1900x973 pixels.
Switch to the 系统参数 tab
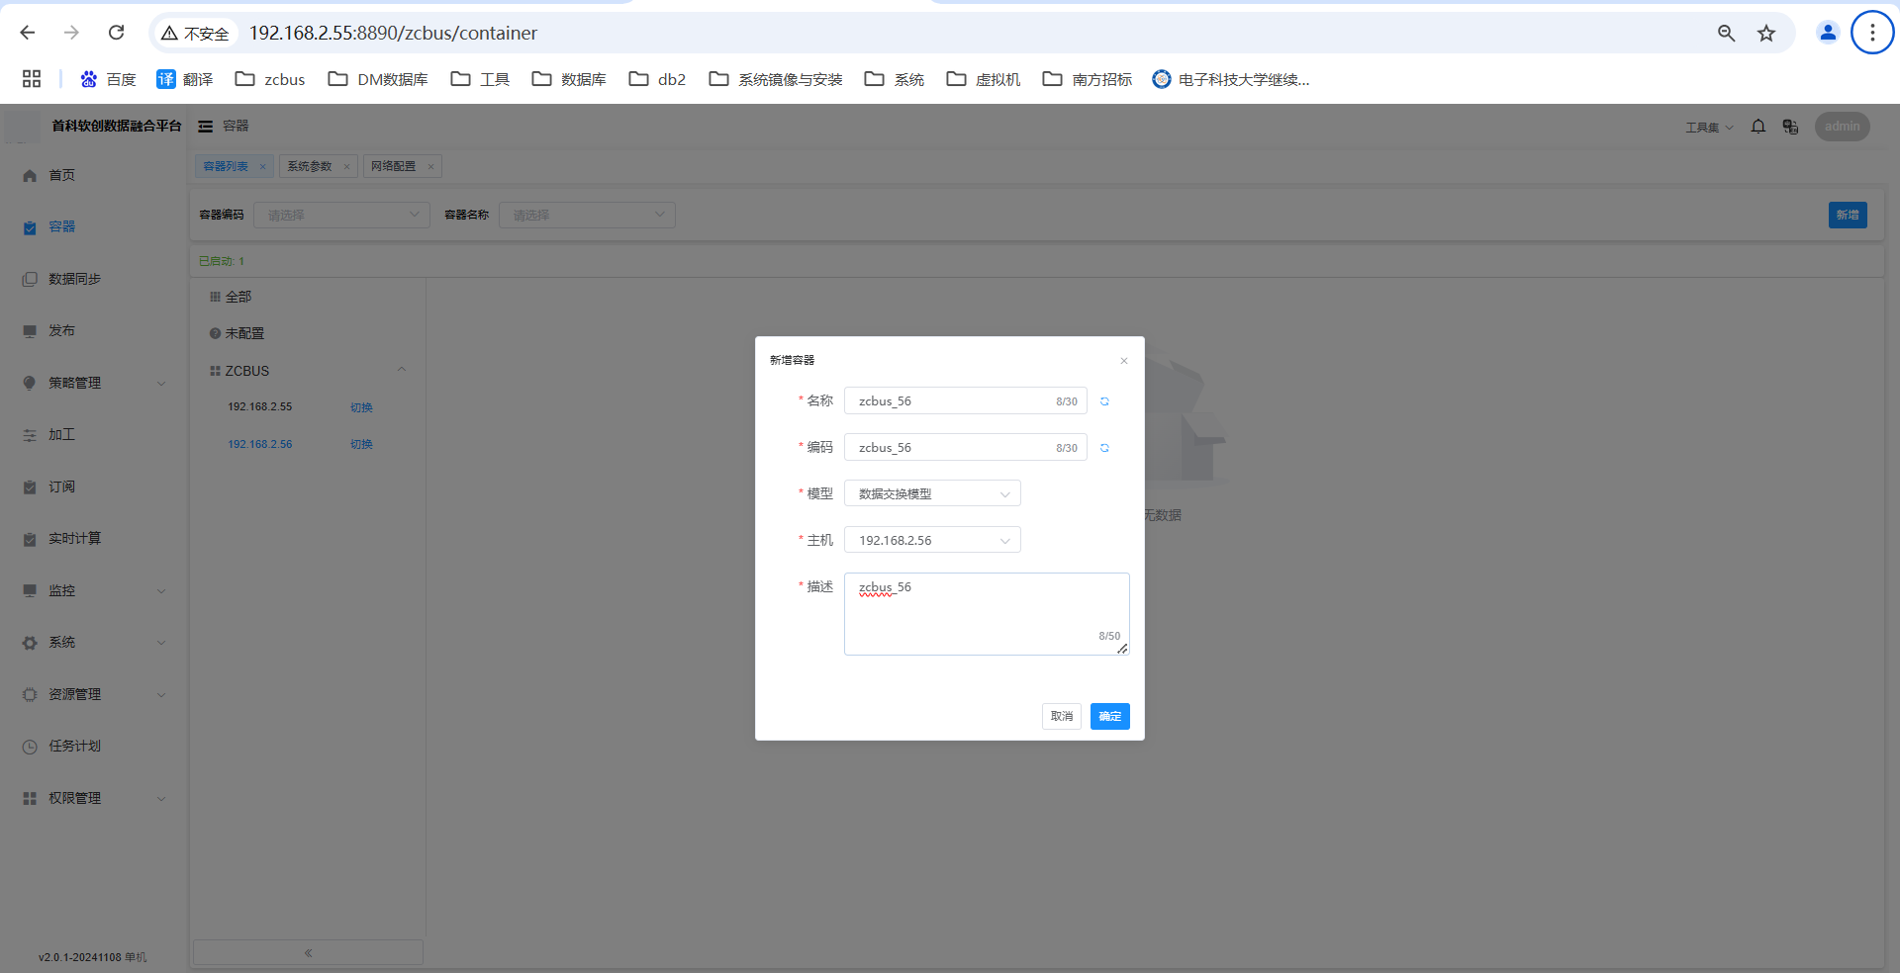[310, 166]
